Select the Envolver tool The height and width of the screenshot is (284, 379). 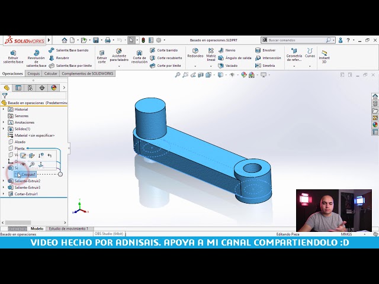pos(265,50)
